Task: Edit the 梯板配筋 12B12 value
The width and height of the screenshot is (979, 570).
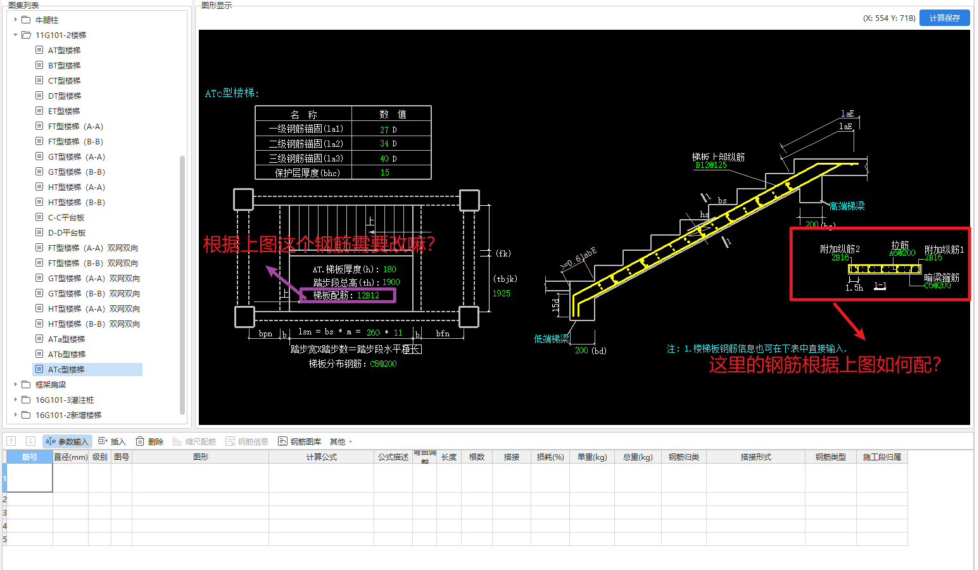Action: pyautogui.click(x=368, y=295)
